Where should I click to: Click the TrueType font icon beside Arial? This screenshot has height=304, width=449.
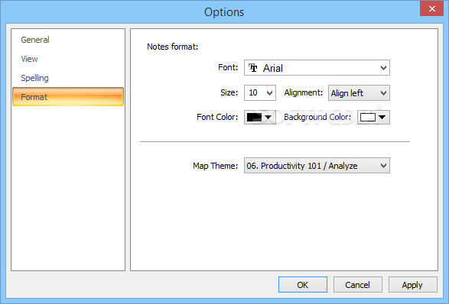[x=253, y=68]
